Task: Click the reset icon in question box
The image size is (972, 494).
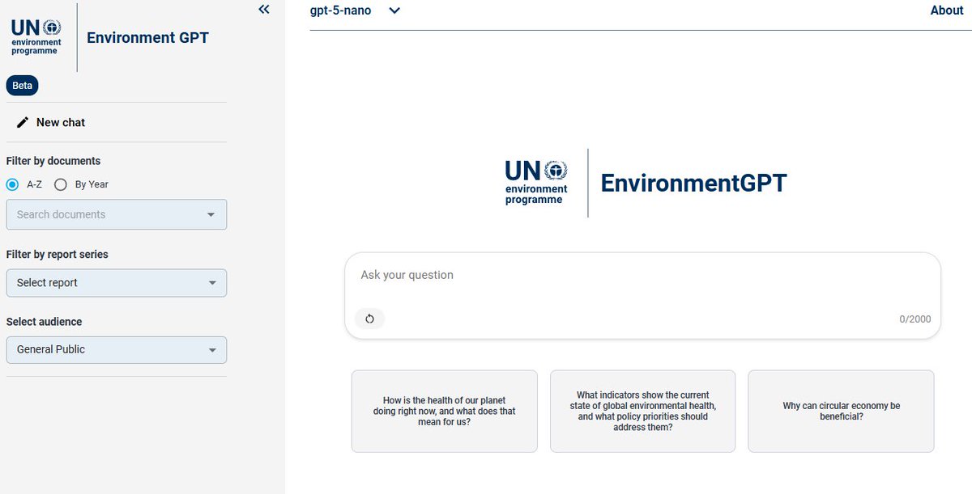Action: tap(369, 319)
